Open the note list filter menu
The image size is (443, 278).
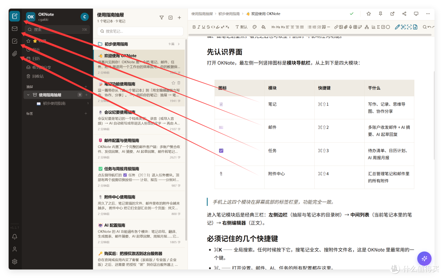click(x=161, y=18)
